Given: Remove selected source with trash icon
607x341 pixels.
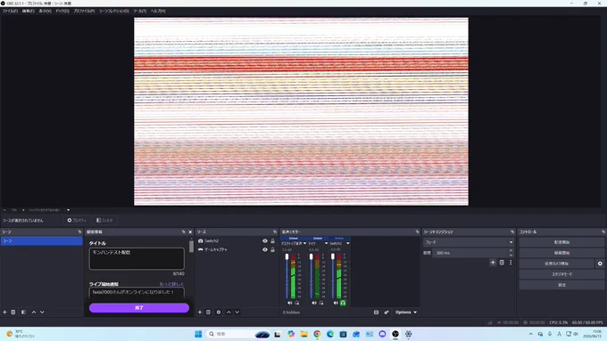Looking at the screenshot, I should point(208,312).
